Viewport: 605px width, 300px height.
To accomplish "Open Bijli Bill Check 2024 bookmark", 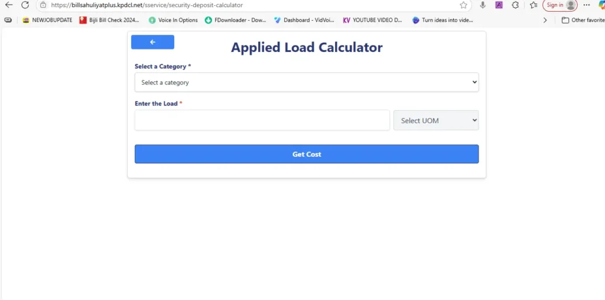I will click(x=109, y=20).
